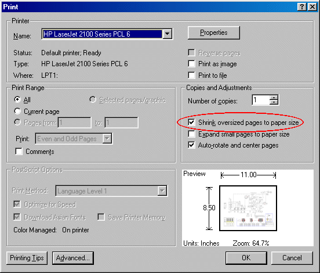Enable Expand small pages to paper size
This screenshot has width=320, height=273.
click(191, 134)
